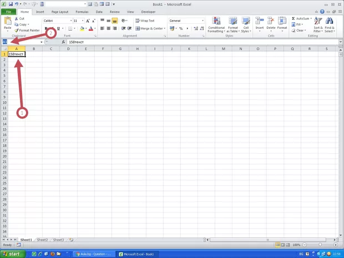
Task: Toggle Underline formatting
Action: (x=58, y=28)
